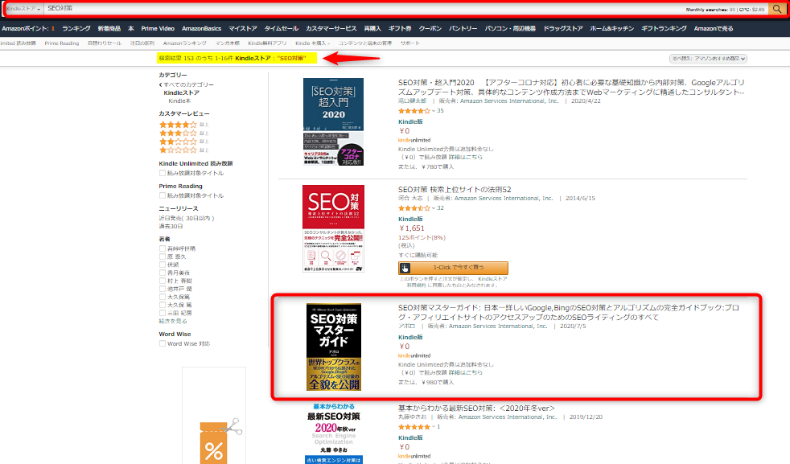Enable Prime Reading 読み放題対象タイトル checkbox
The image size is (790, 464).
[163, 195]
